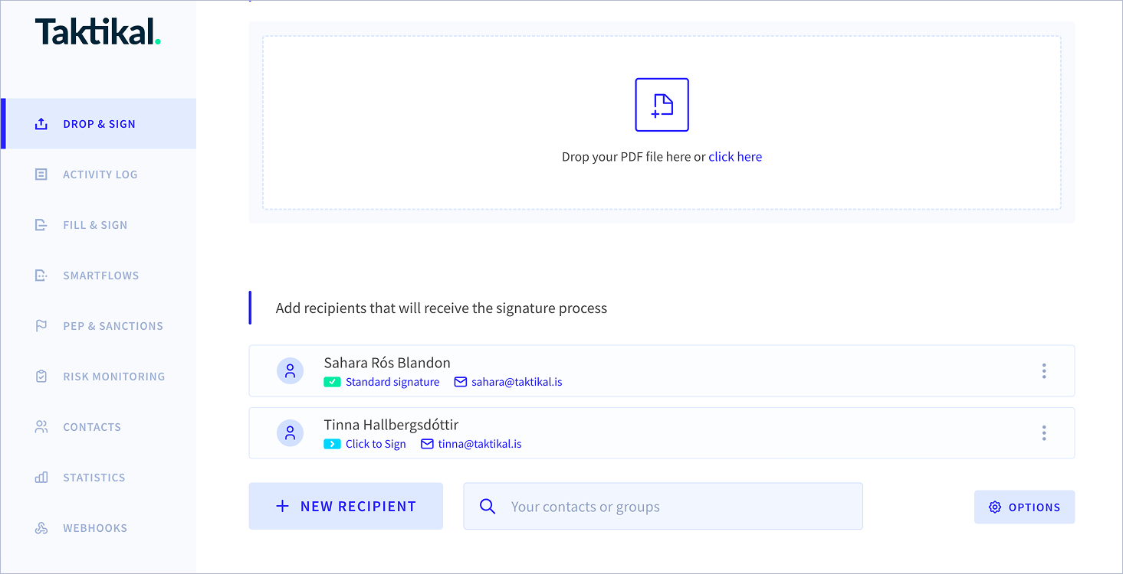The width and height of the screenshot is (1123, 574).
Task: Click the PEP & Sanctions flag icon
Action: [x=41, y=326]
